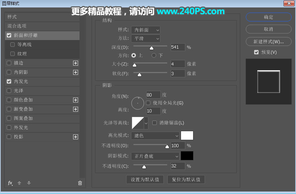Select 图案叠加 effect label
This screenshot has width=296, height=194.
23,118
